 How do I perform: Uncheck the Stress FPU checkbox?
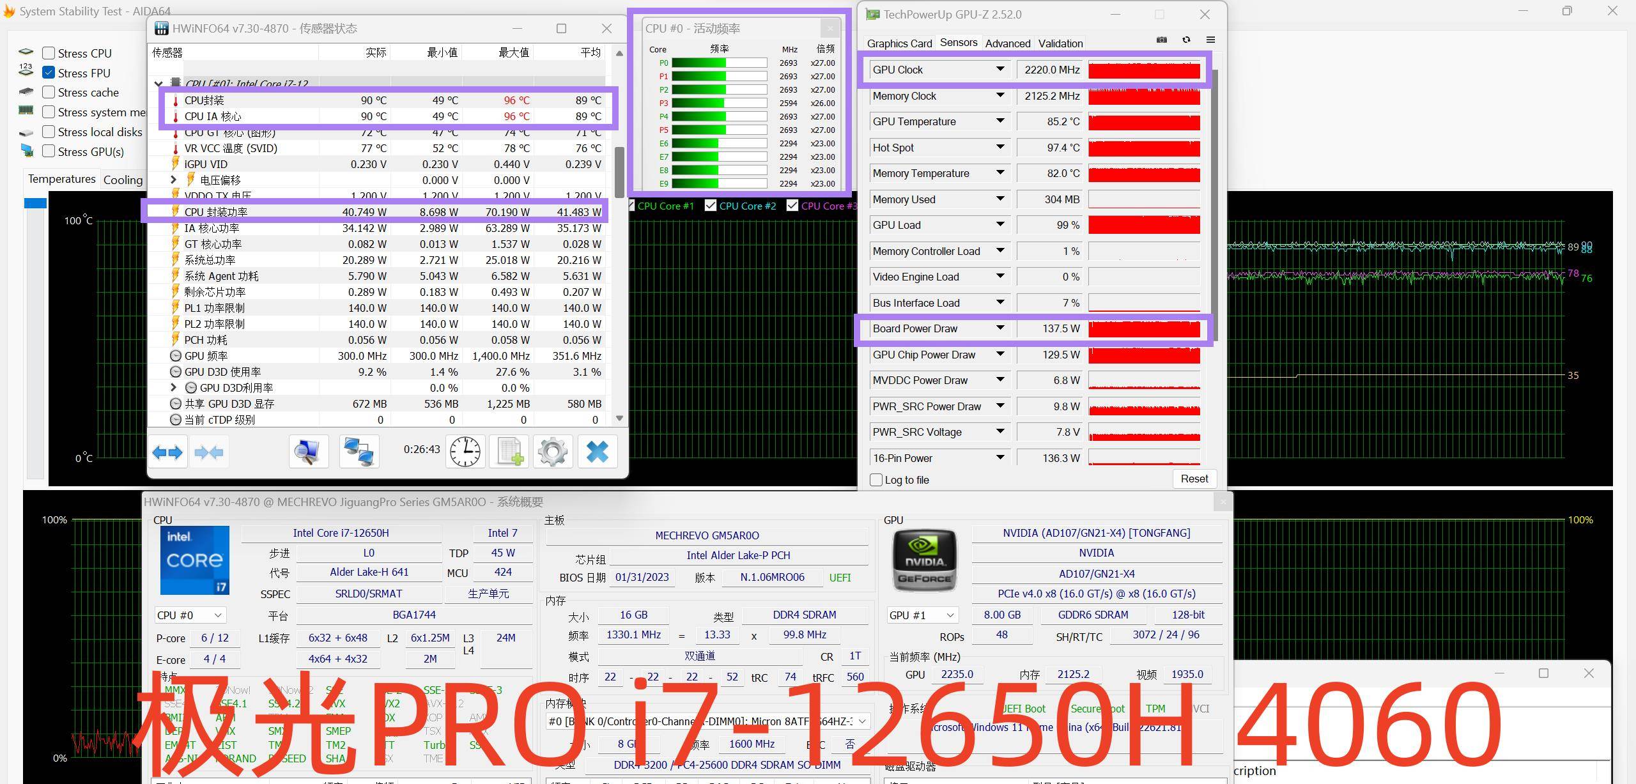[49, 73]
